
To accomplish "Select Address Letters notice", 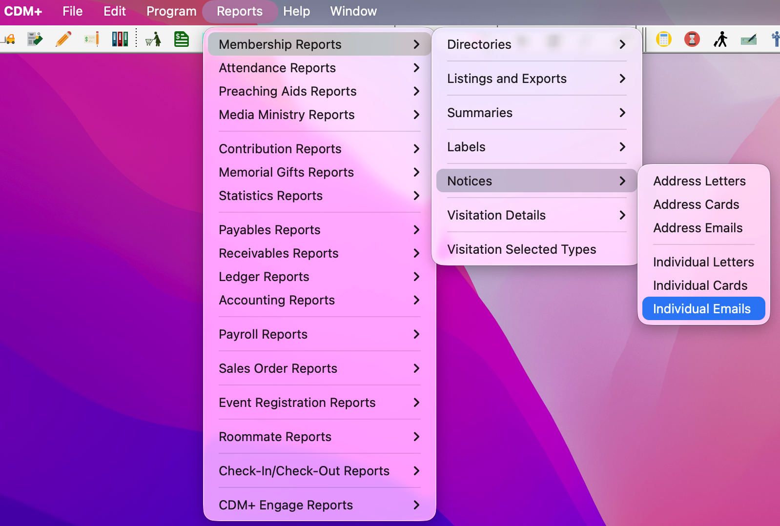I will click(x=703, y=181).
